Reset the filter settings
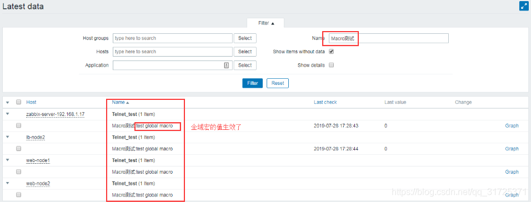 (x=278, y=83)
